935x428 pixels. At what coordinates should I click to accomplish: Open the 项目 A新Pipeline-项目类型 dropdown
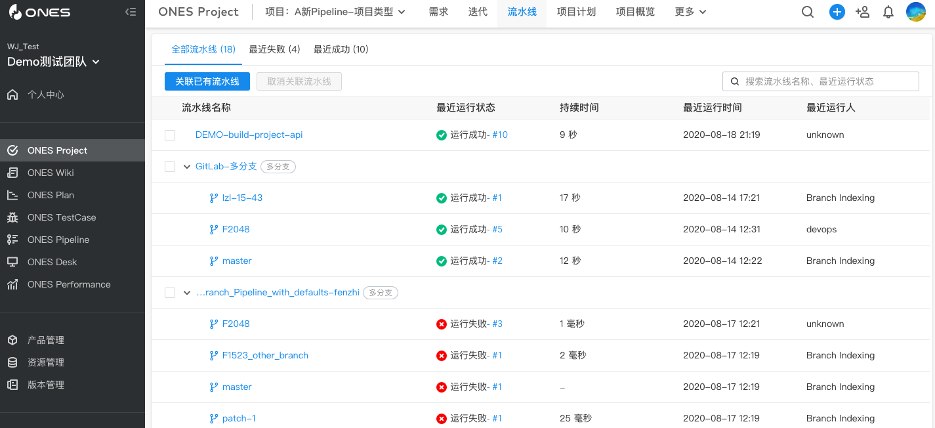tap(335, 12)
